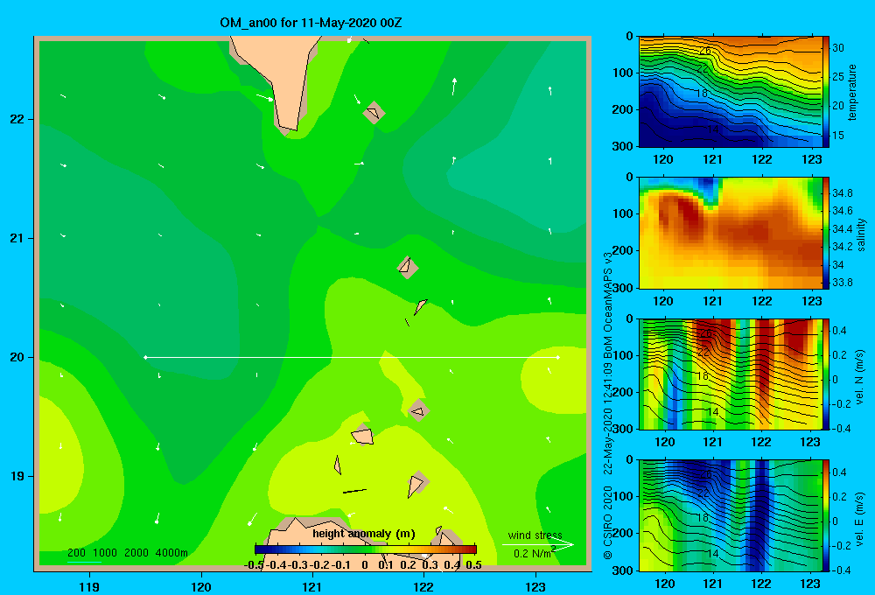Click the "vel. N (m/s)" colorbar label
875x595 pixels.
859,377
